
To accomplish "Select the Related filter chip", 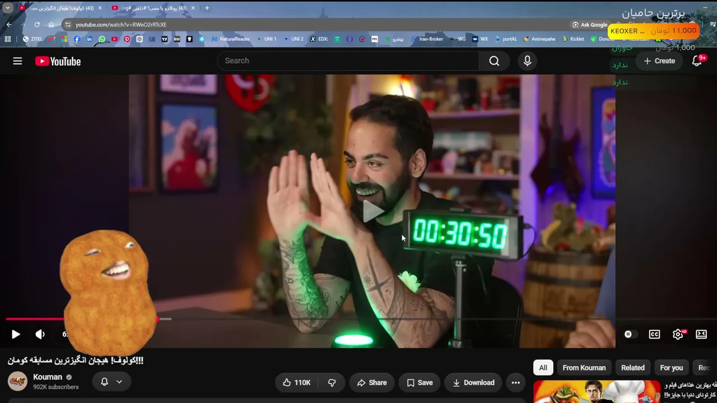I will pyautogui.click(x=633, y=368).
